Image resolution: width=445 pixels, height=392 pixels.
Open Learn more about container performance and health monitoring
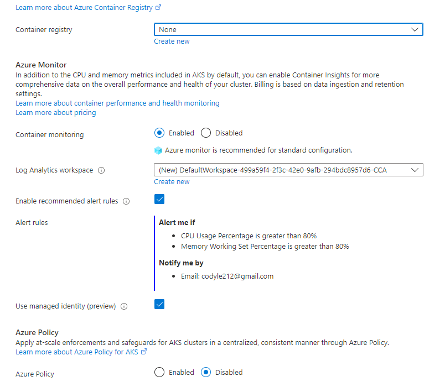[x=117, y=103]
